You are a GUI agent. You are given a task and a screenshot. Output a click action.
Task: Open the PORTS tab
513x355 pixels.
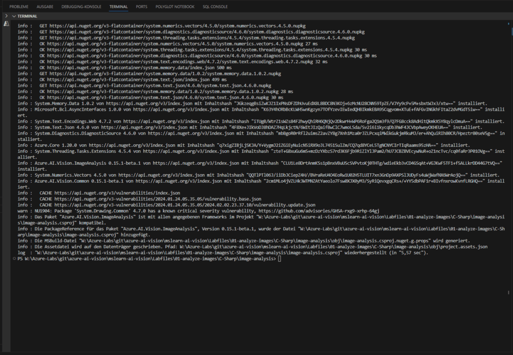[x=141, y=7]
